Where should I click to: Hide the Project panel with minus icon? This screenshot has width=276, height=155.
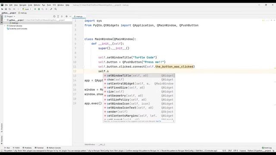tap(70, 16)
